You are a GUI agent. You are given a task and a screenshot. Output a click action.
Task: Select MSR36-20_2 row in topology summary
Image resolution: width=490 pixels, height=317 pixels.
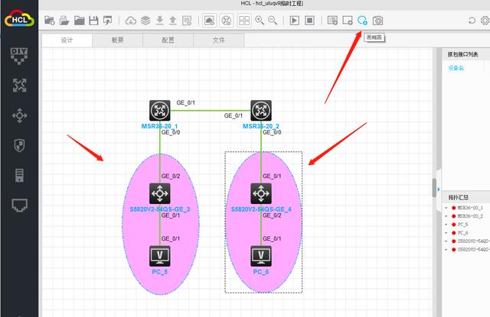pyautogui.click(x=470, y=216)
